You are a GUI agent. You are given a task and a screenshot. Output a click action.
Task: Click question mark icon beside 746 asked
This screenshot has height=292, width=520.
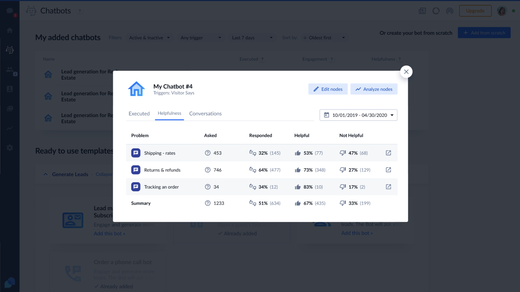[208, 170]
